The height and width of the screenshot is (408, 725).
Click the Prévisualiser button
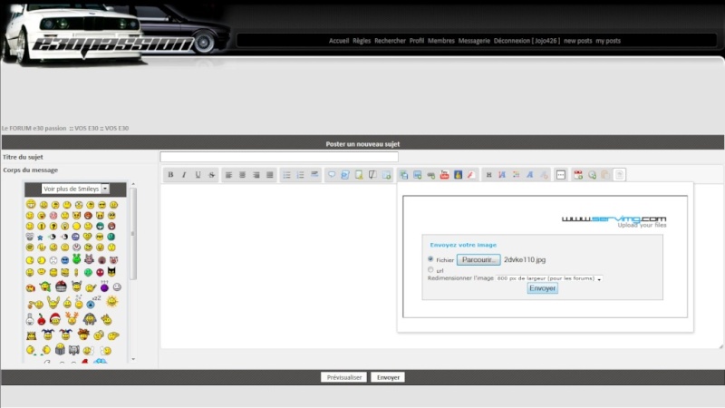coord(344,377)
